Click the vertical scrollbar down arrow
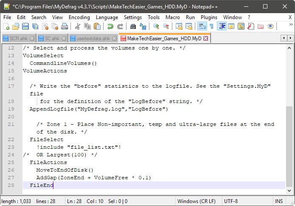 289,191
